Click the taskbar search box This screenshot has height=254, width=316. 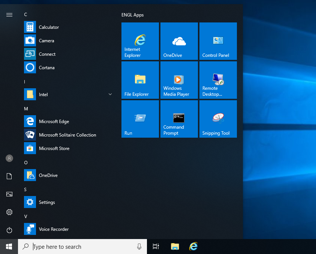click(82, 247)
